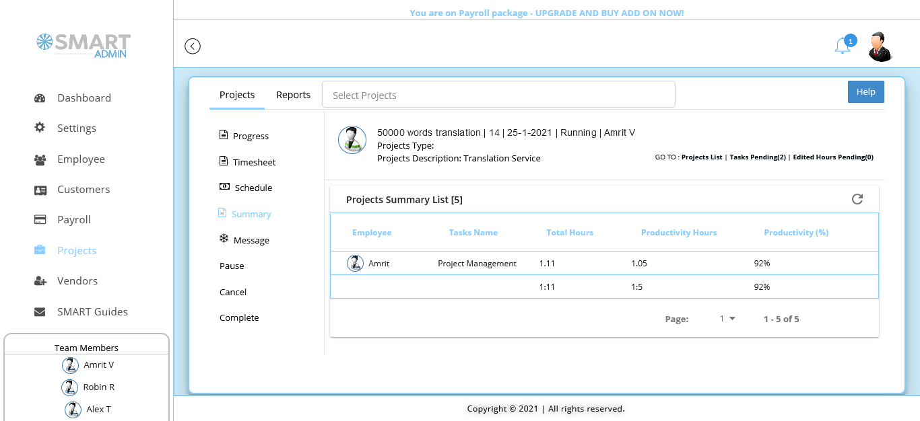Click the Dashboard gauge icon in sidebar
This screenshot has height=421, width=920.
coord(40,98)
